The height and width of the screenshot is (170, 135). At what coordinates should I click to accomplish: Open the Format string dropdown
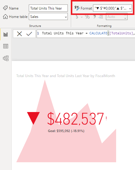(x=112, y=8)
